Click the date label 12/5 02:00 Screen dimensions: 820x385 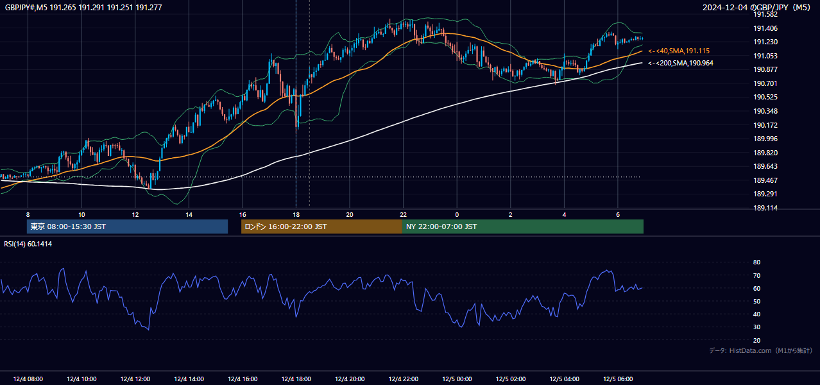click(x=511, y=379)
